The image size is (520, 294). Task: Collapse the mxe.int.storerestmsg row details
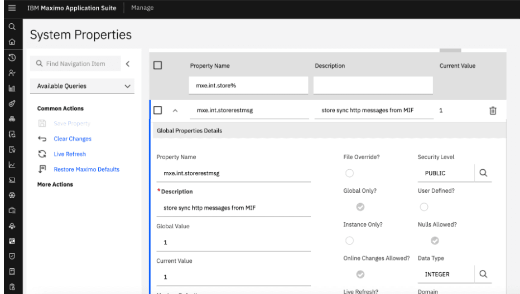[x=175, y=111]
